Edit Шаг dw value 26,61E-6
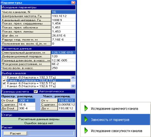 click(64, 36)
